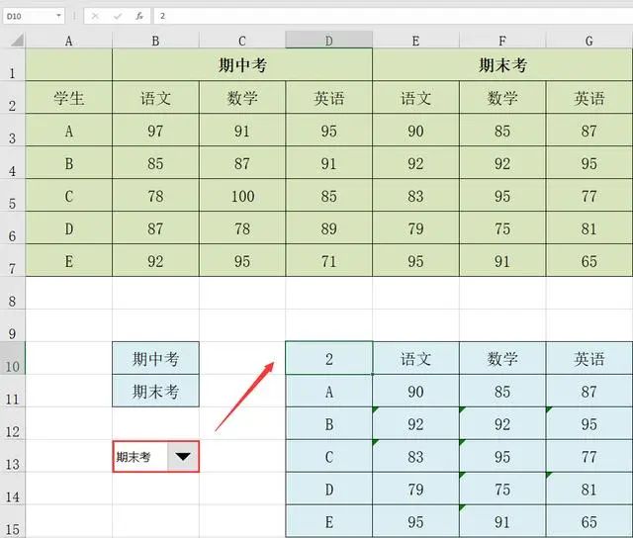The image size is (633, 538).
Task: Click the 数学 header in row 10
Action: [x=502, y=358]
